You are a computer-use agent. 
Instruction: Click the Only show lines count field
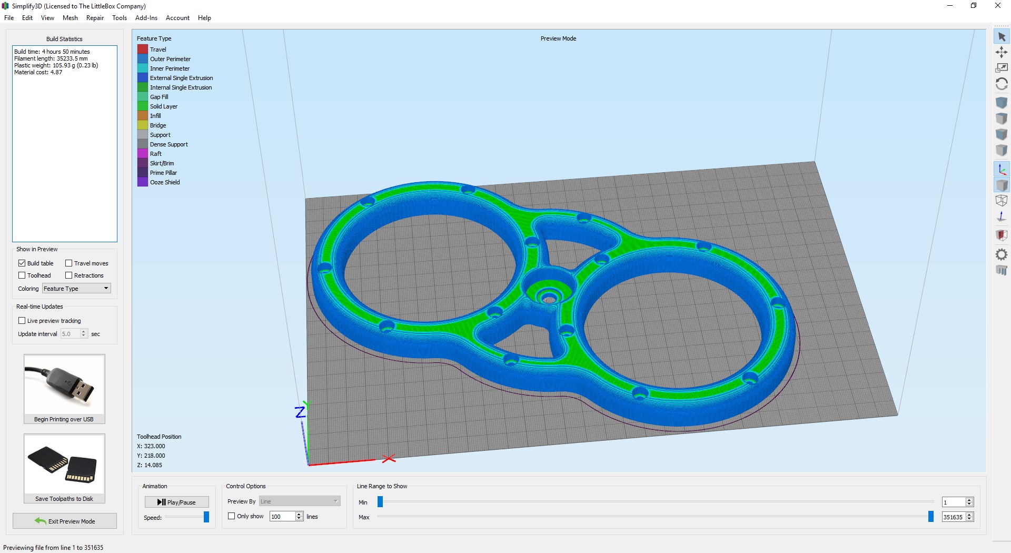pyautogui.click(x=283, y=516)
